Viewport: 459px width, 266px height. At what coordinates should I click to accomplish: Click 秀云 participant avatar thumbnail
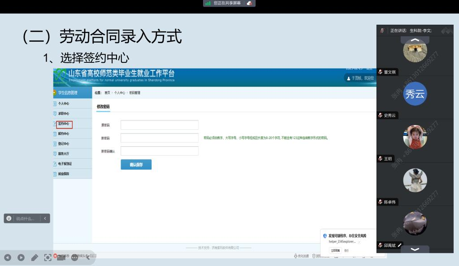(415, 94)
